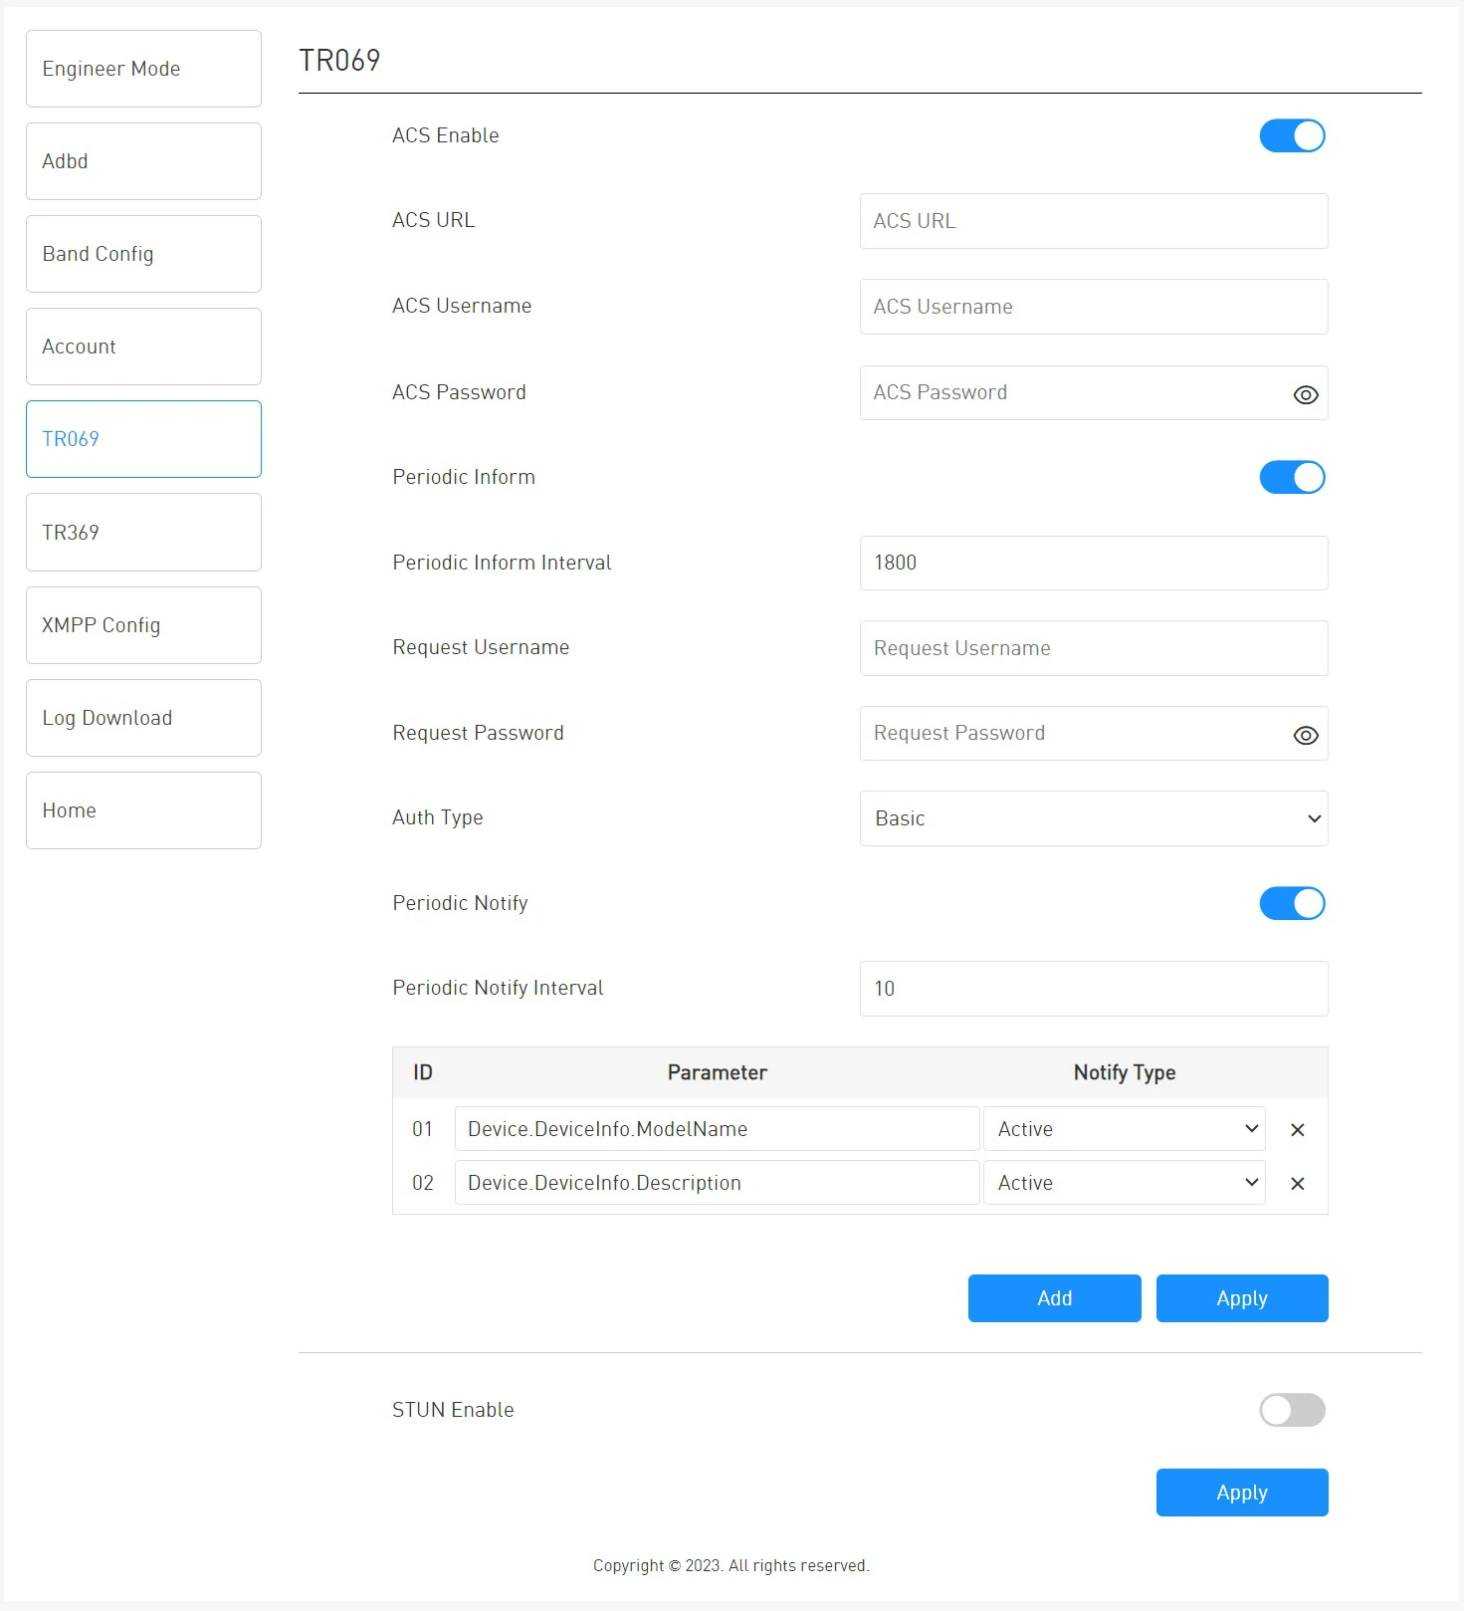This screenshot has height=1611, width=1464.
Task: Toggle the ACS Enable switch
Action: pos(1292,135)
